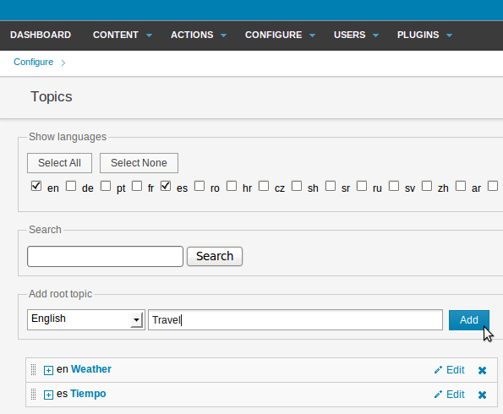The height and width of the screenshot is (414, 503).
Task: Open the Configure menu in navbar
Action: (280, 35)
